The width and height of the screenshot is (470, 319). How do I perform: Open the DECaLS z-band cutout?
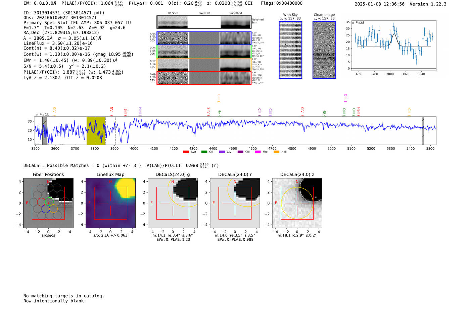tap(297, 203)
